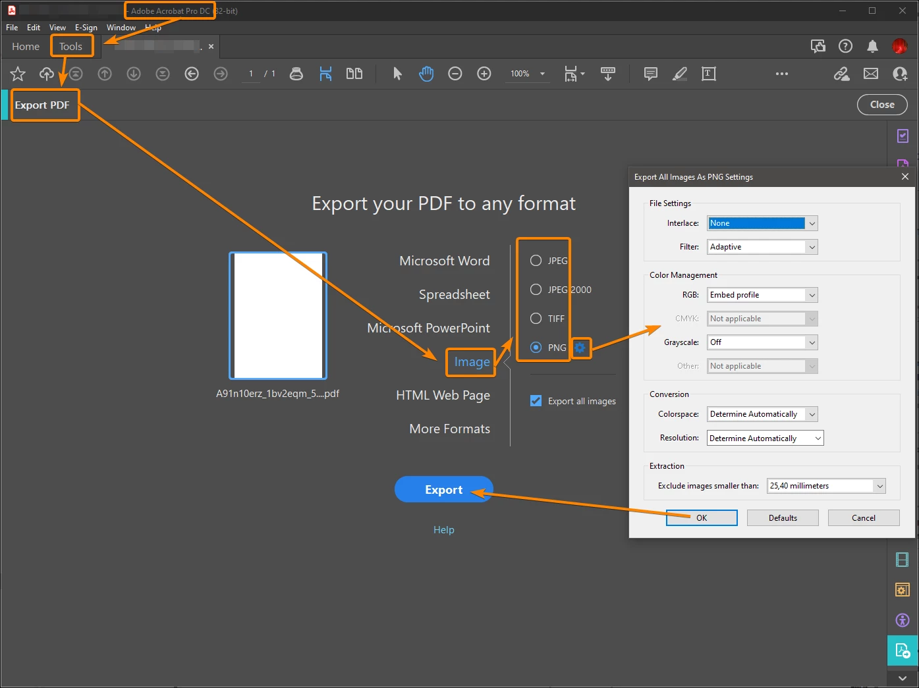This screenshot has height=688, width=919.
Task: Select the PNG radio button
Action: click(536, 348)
